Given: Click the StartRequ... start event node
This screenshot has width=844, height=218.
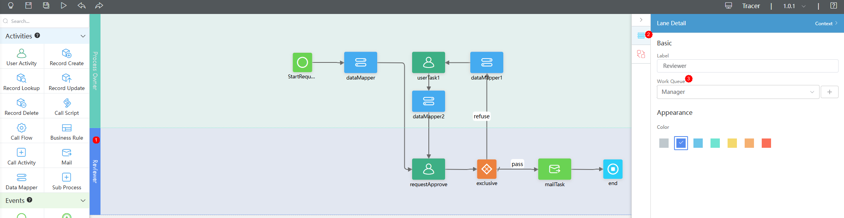Looking at the screenshot, I should coord(302,62).
